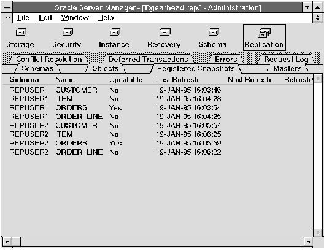This screenshot has height=251, width=329.
Task: Open the Window menu
Action: point(75,18)
